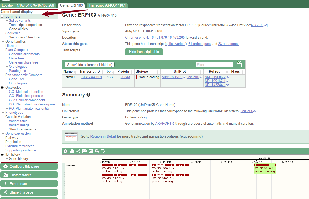This screenshot has height=199, width=309.
Task: Open track configuration gear in image toolbar
Action: tap(66, 151)
